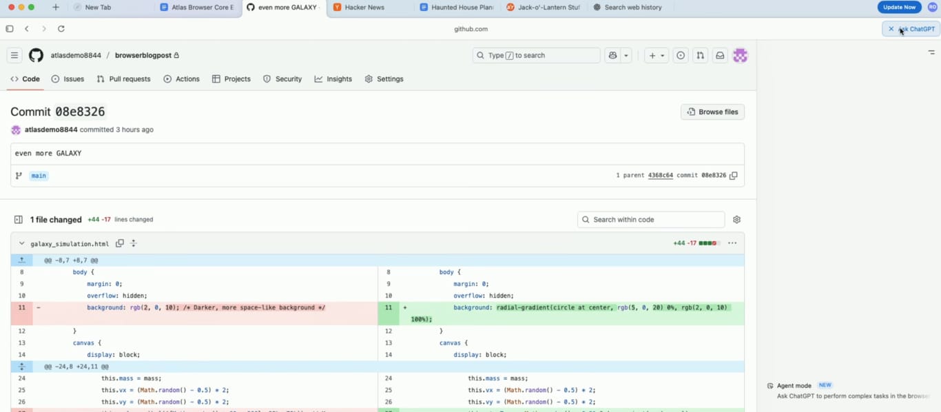Open the Pull requests tab
Screen dimensions: 941x412
coord(123,79)
